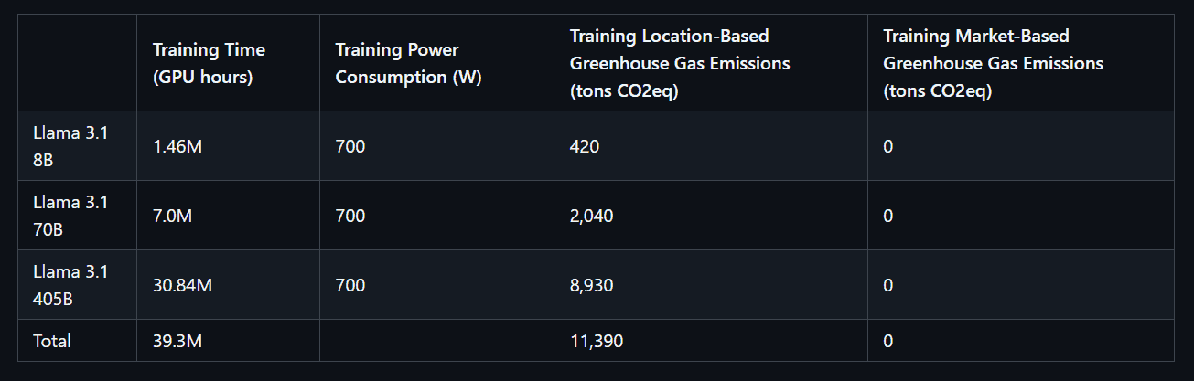The image size is (1194, 381).
Task: Select the 39.3M total GPU hours cell
Action: tap(177, 341)
